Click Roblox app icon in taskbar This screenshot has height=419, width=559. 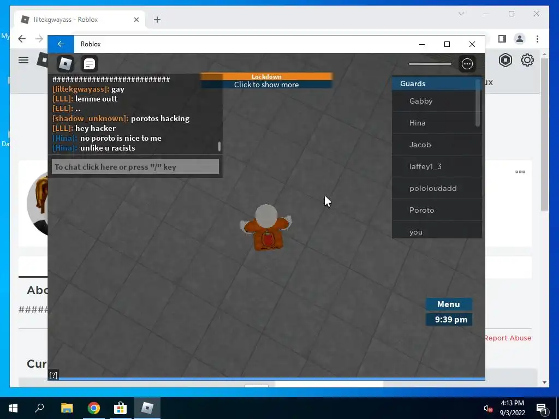point(147,408)
